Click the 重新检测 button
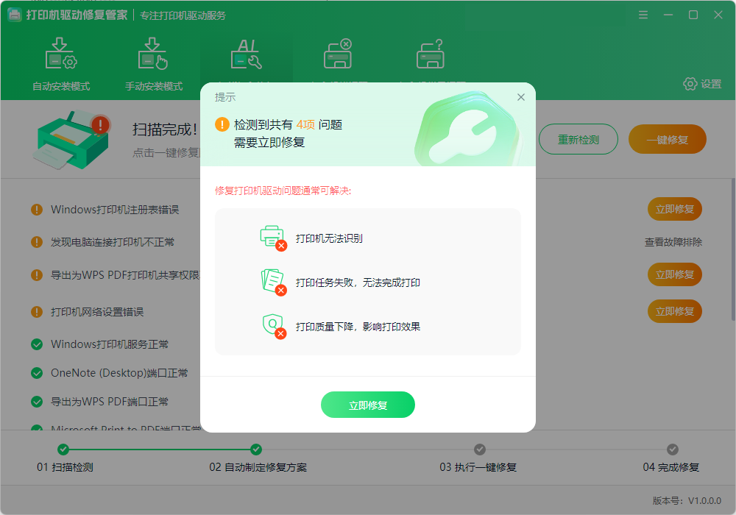Screen dimensions: 736x515 click(578, 139)
